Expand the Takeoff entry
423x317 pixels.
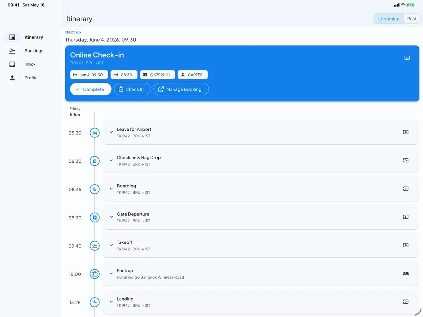111,245
